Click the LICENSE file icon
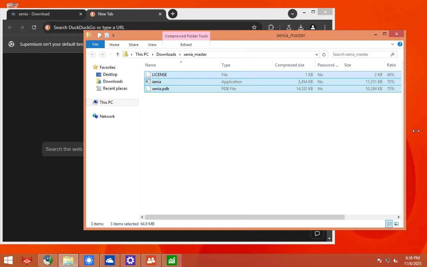 click(148, 75)
